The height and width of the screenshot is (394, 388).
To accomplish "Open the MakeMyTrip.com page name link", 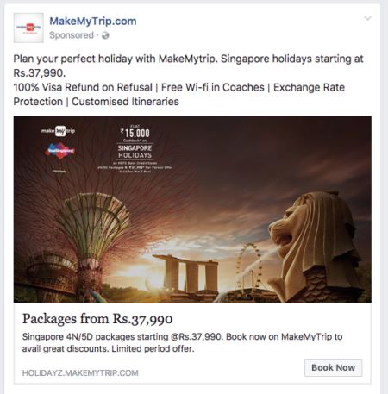I will coord(93,22).
